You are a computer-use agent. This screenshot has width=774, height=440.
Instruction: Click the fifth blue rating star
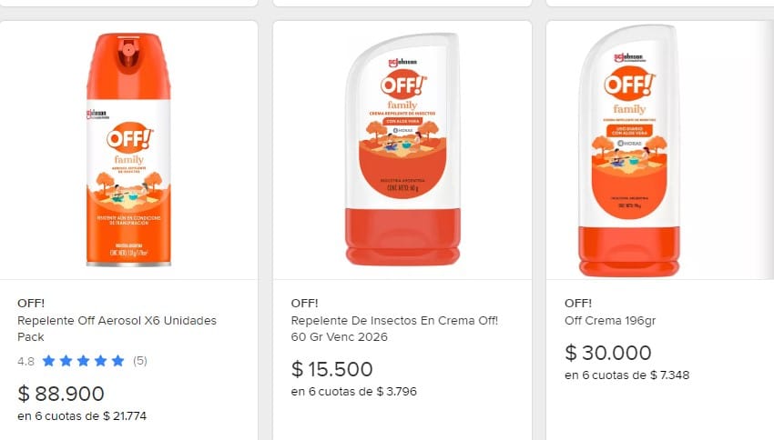(117, 361)
